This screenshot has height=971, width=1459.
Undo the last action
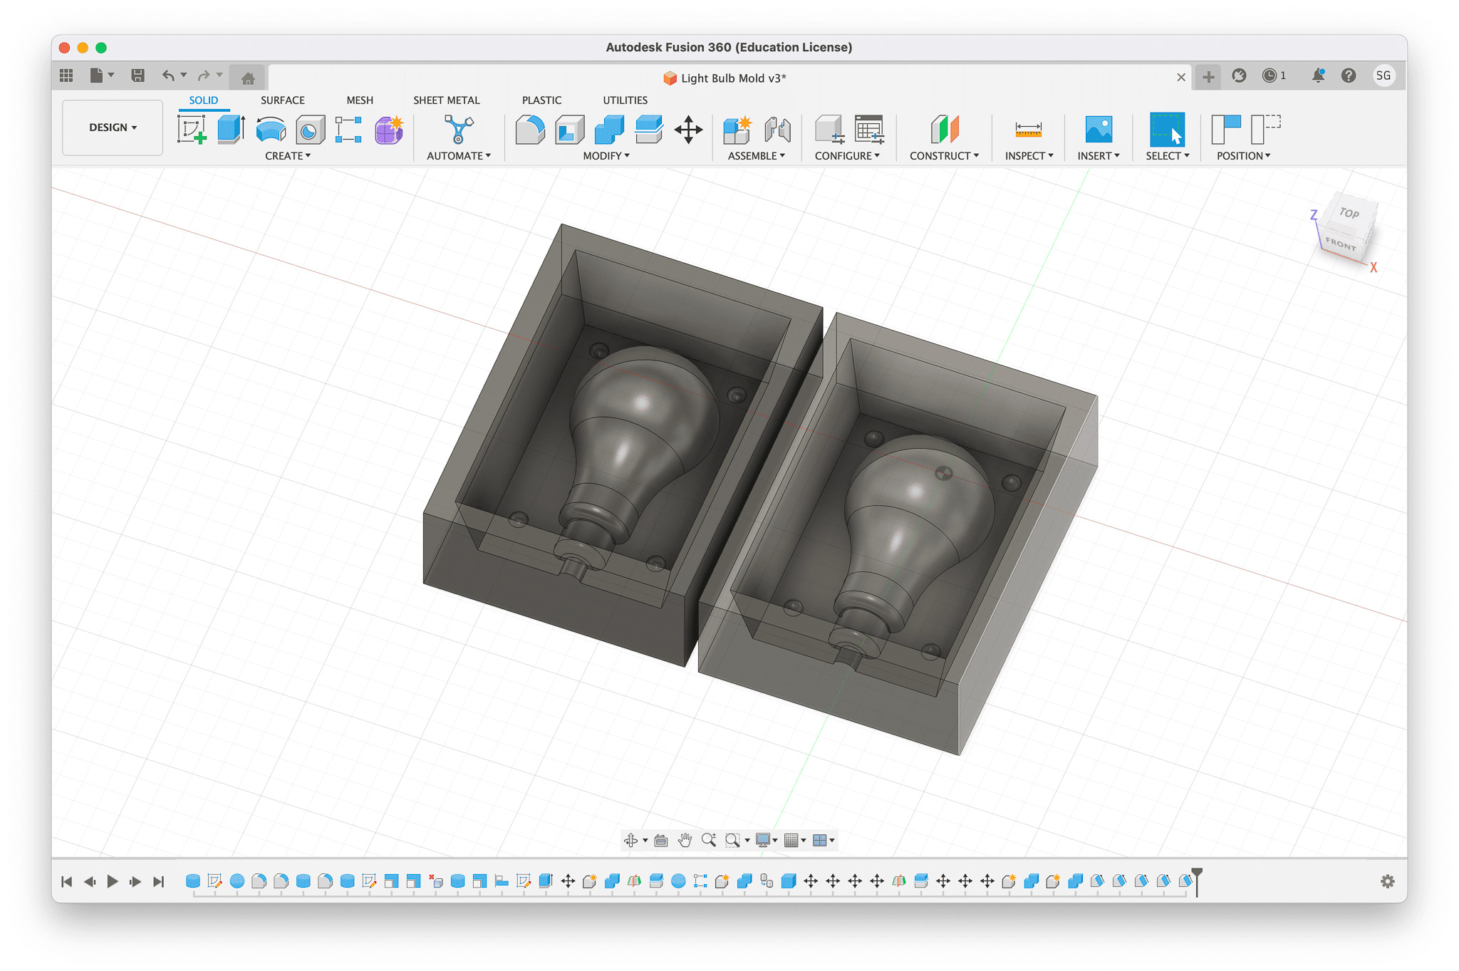tap(168, 76)
